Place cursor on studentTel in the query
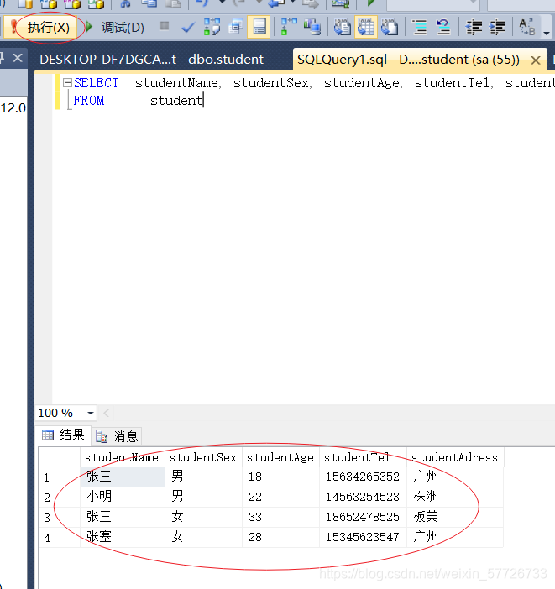This screenshot has height=589, width=555. [452, 82]
